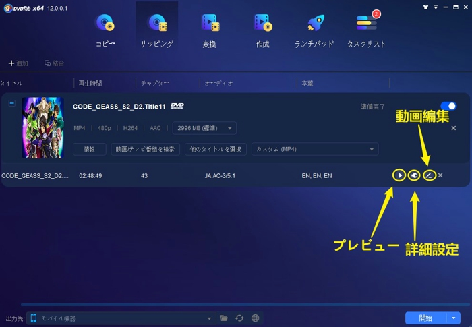Click the globe icon in bottom bar

[255, 318]
